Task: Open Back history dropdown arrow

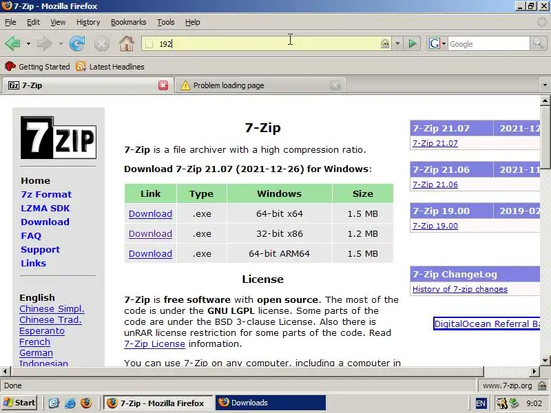Action: click(x=28, y=44)
